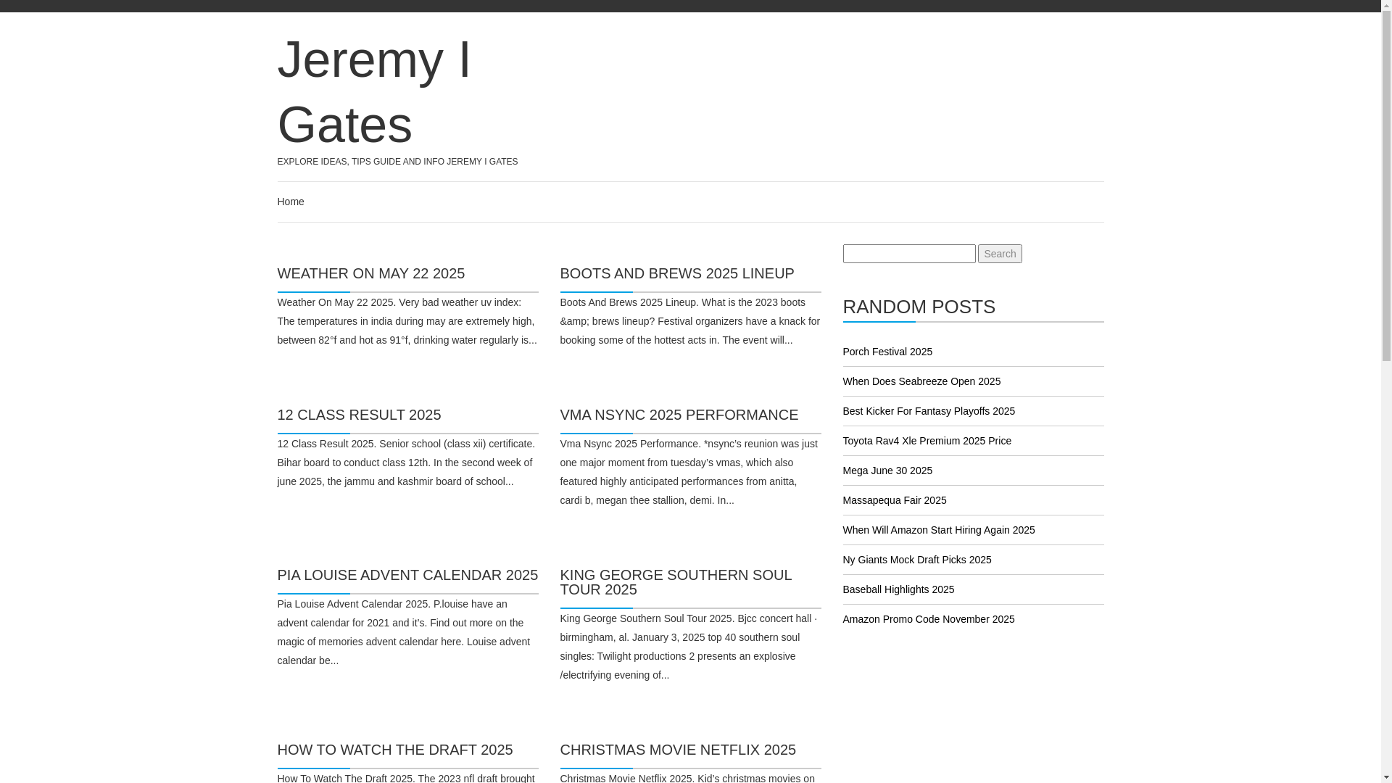Open Christmas Movie Netflix 2025 post

click(678, 750)
